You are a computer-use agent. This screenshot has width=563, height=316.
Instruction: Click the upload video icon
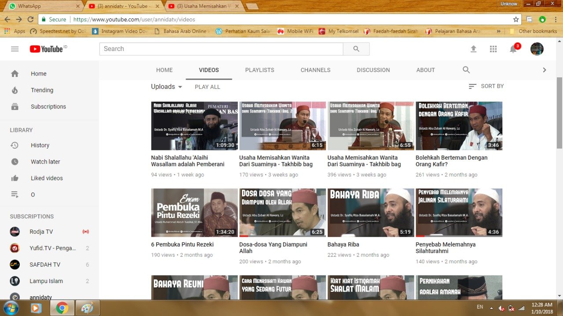point(473,49)
